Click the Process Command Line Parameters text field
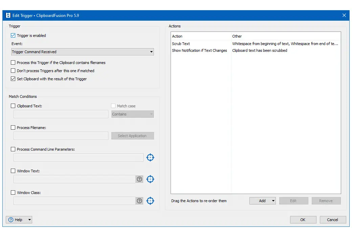The width and height of the screenshot is (352, 237). tap(78, 157)
